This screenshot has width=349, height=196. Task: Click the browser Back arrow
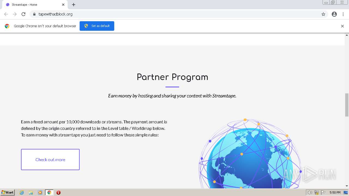point(6,14)
